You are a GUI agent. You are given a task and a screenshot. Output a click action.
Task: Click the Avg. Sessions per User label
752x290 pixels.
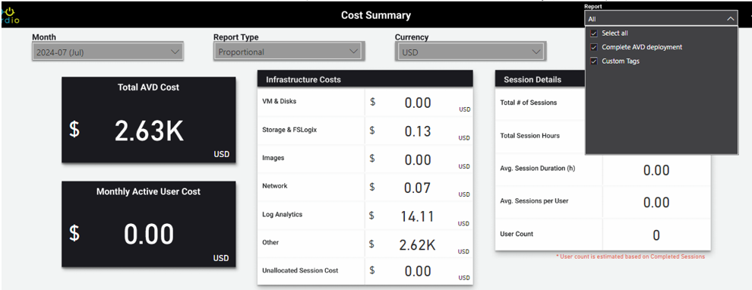coord(534,201)
